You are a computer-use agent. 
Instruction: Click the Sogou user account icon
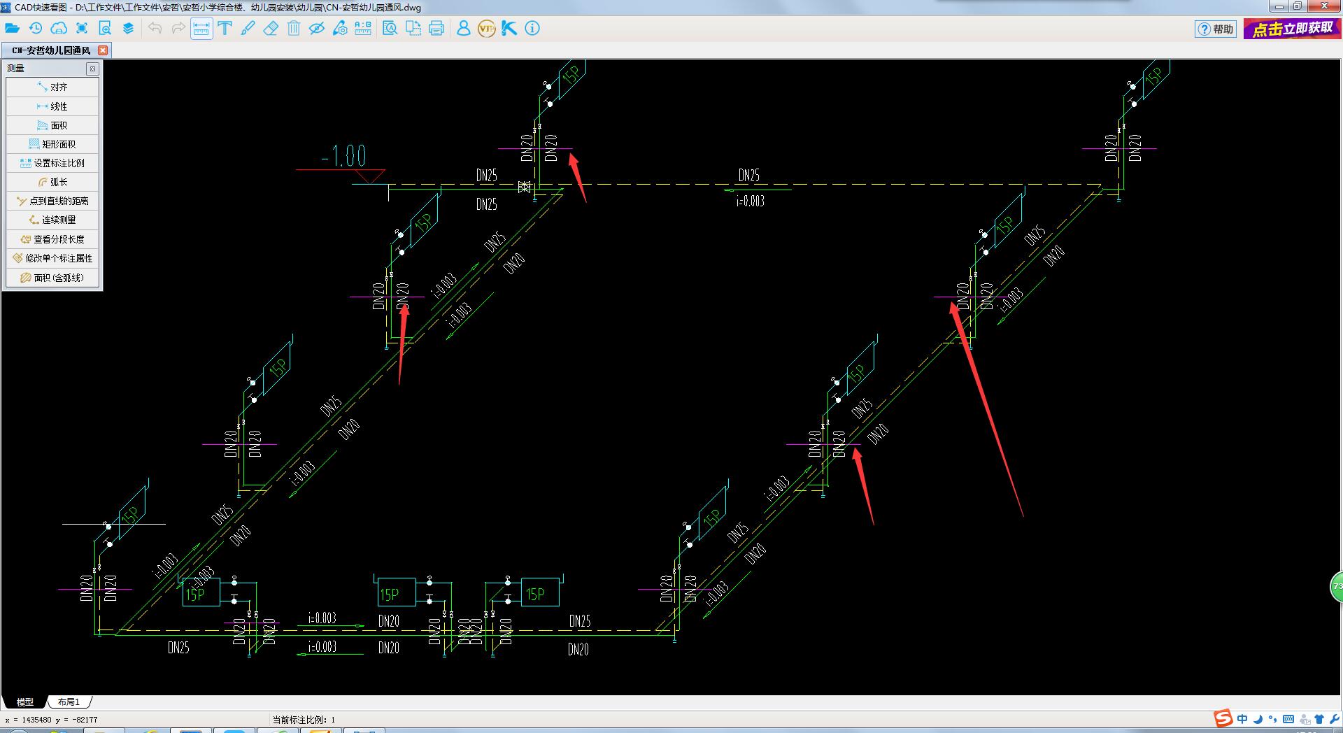point(1305,719)
